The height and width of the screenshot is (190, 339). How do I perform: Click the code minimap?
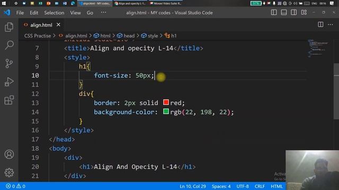coord(318,49)
